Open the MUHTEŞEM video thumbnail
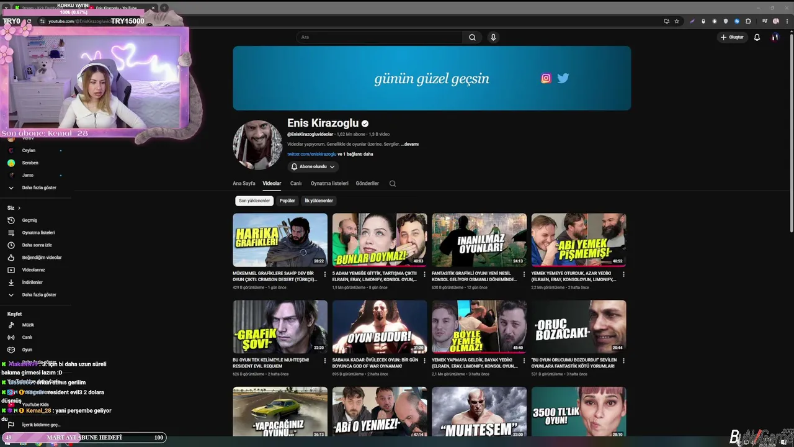794x447 pixels. click(x=479, y=412)
